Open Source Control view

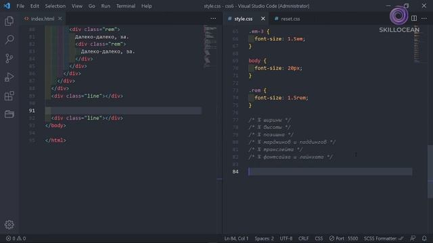(x=9, y=58)
